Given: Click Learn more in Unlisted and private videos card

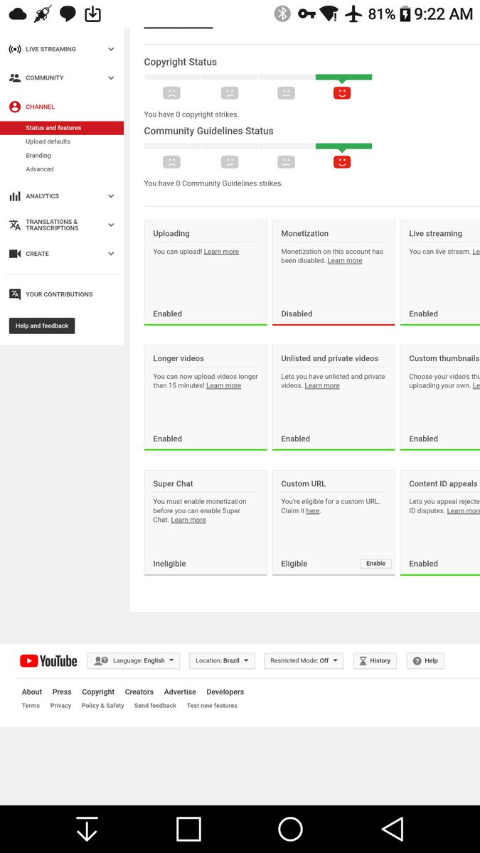Looking at the screenshot, I should point(322,386).
